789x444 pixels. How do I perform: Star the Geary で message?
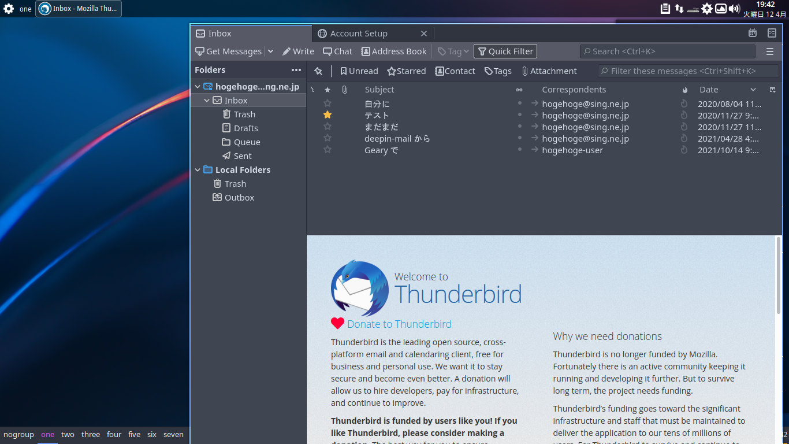click(x=327, y=150)
